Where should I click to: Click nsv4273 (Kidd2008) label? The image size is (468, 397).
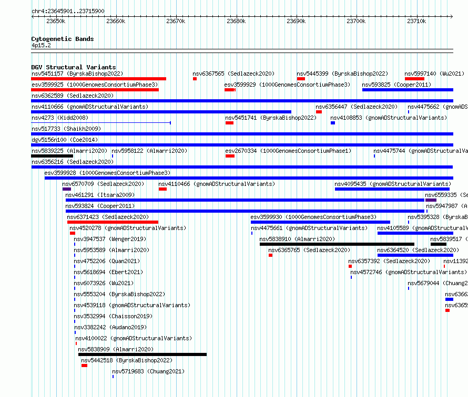pyautogui.click(x=60, y=118)
